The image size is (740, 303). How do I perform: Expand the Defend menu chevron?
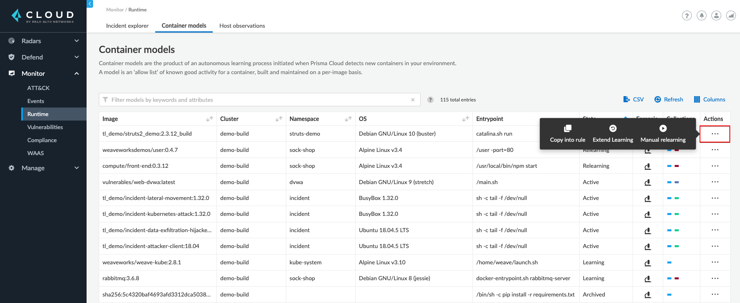coord(77,57)
